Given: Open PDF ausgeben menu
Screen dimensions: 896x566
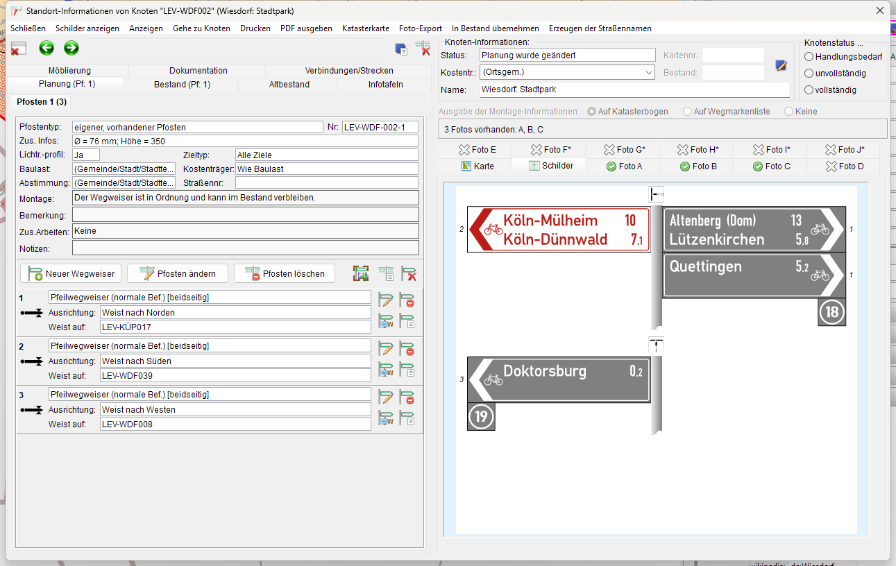Looking at the screenshot, I should pyautogui.click(x=306, y=28).
